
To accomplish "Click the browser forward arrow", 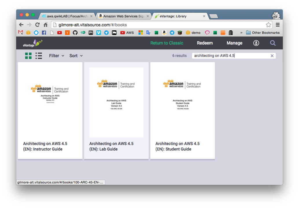I will 29,25.
